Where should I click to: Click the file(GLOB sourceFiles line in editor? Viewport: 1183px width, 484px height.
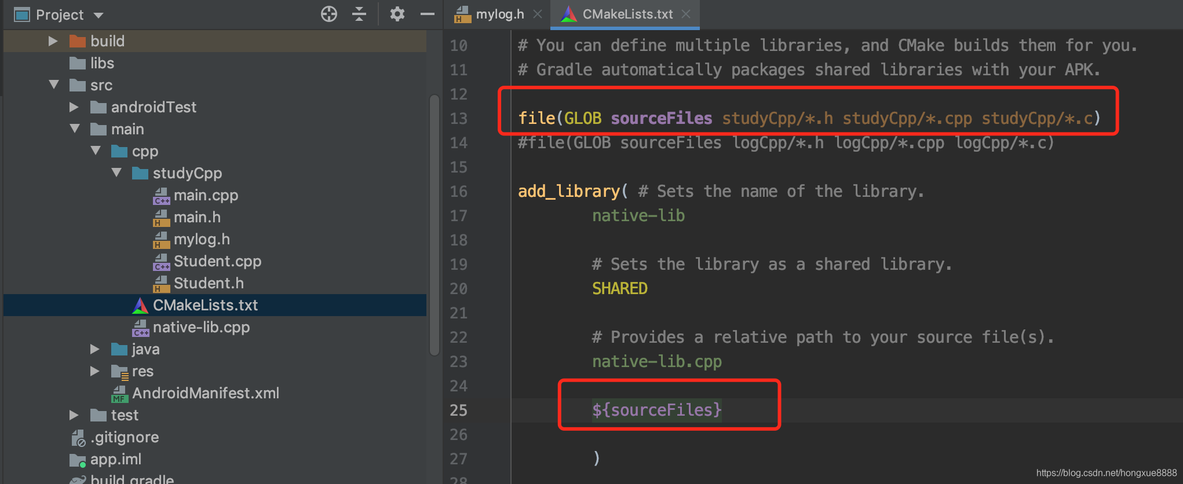click(x=809, y=119)
